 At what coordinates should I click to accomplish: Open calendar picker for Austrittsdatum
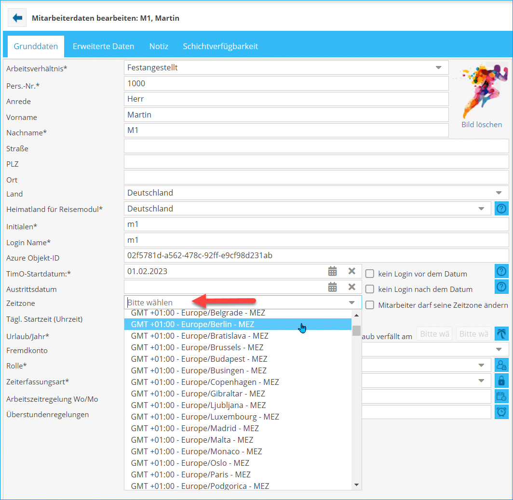(333, 287)
